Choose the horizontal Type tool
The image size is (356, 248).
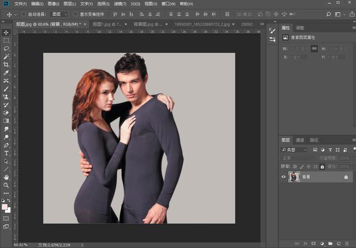[x=6, y=153]
